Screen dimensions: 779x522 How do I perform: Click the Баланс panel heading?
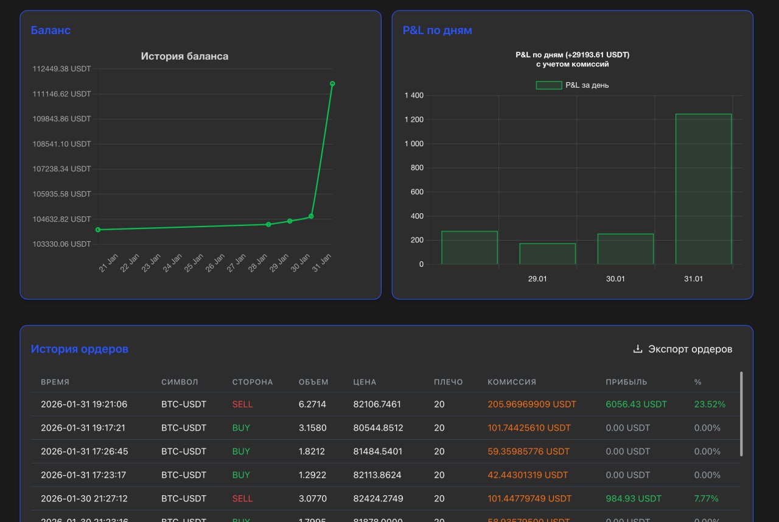[x=51, y=30]
